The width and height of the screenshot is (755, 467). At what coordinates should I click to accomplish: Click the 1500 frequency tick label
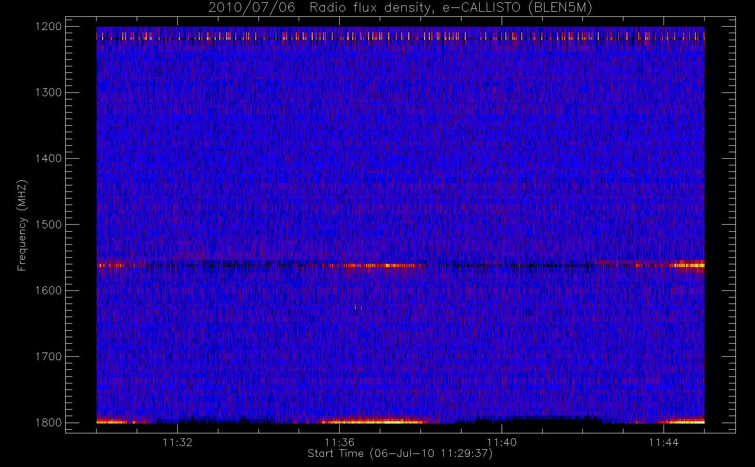pos(48,225)
